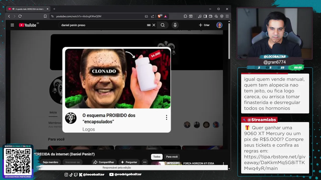
Task: Open the cast/screen media icon in address bar
Action: click(146, 16)
